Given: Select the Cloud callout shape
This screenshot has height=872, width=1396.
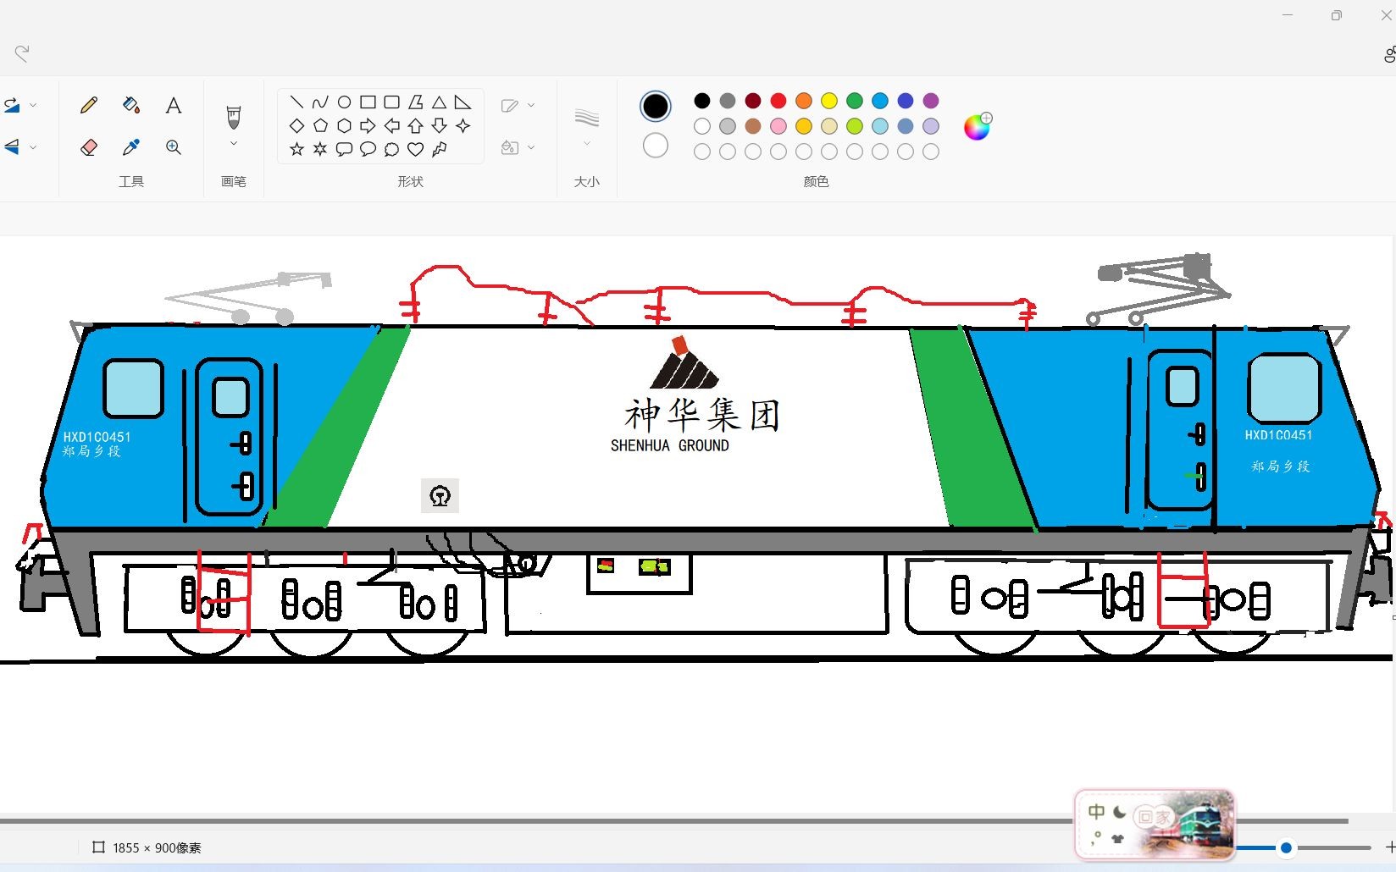Looking at the screenshot, I should coord(391,149).
